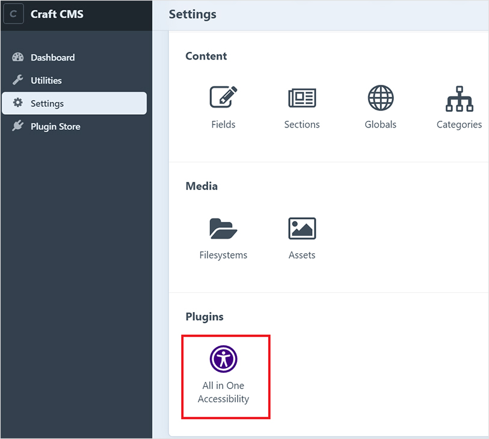The height and width of the screenshot is (439, 489).
Task: Click the Settings gear icon in sidebar
Action: point(18,103)
